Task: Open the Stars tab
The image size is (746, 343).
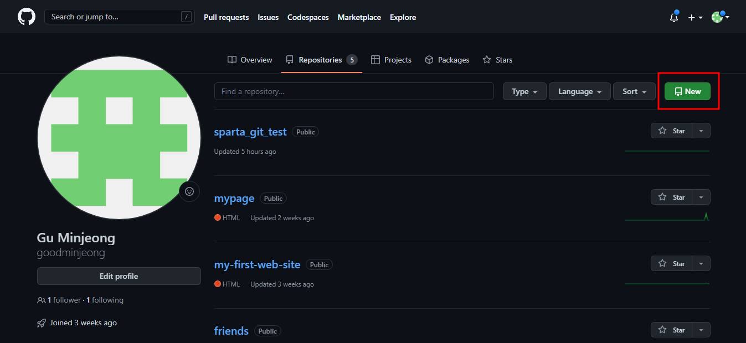Action: click(497, 60)
